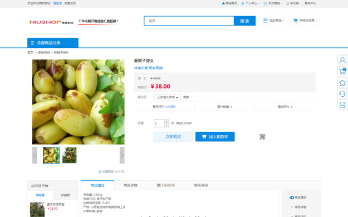Click the main jujube product image

coord(79,102)
